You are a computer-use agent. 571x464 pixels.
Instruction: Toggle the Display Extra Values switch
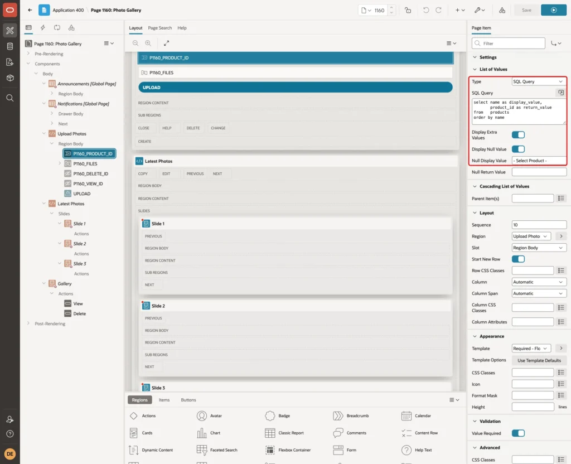pyautogui.click(x=518, y=135)
